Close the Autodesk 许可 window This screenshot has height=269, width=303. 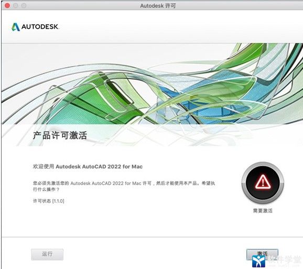click(7, 6)
